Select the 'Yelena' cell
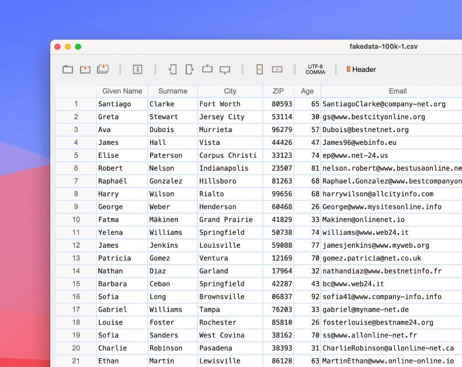The height and width of the screenshot is (367, 462). (x=122, y=232)
